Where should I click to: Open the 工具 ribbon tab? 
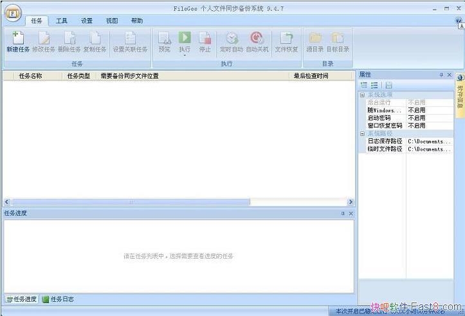click(62, 21)
